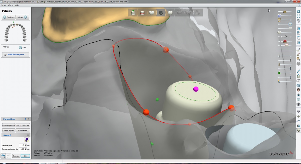The image size is (301, 164).
Task: Collapse the Paramètres section
Action: (28, 119)
